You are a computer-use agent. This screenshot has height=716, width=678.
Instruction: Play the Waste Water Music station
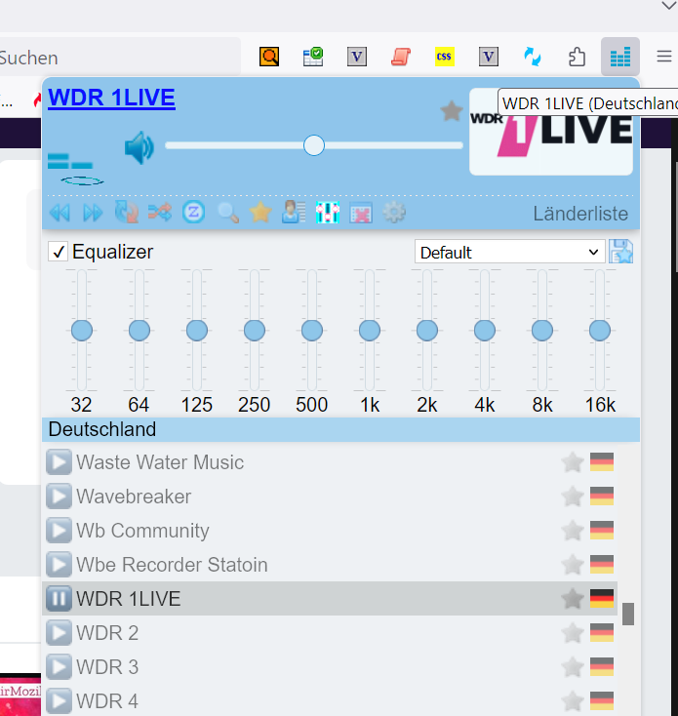[59, 462]
